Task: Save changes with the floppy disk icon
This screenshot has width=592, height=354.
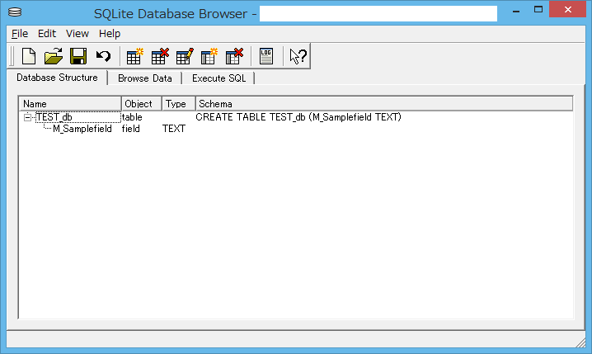Action: (78, 57)
